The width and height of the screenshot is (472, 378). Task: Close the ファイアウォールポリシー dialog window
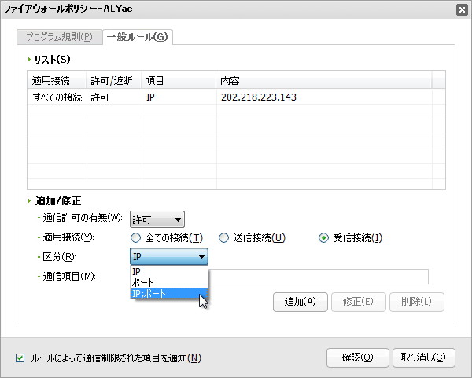[x=462, y=10]
